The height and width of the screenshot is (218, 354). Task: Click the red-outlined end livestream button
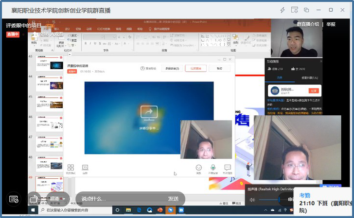[196, 68]
